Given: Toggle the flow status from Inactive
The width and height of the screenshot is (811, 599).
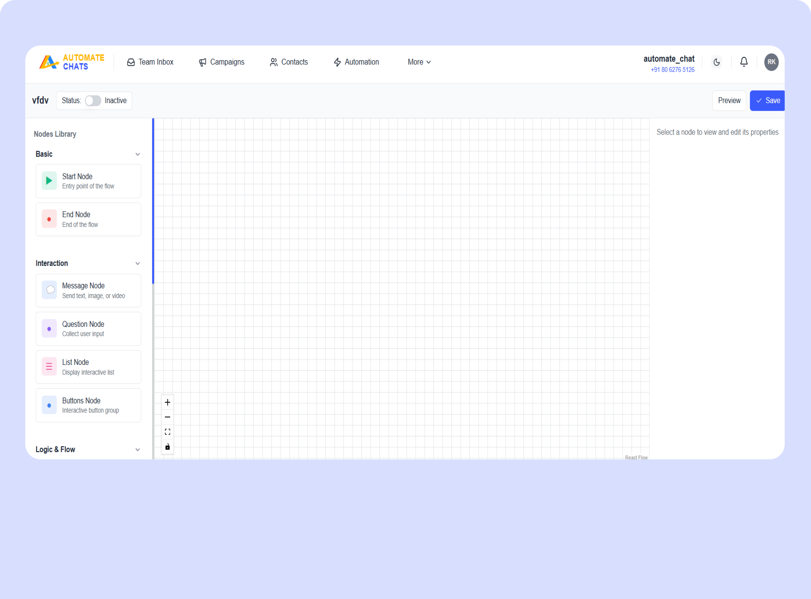Looking at the screenshot, I should click(93, 100).
